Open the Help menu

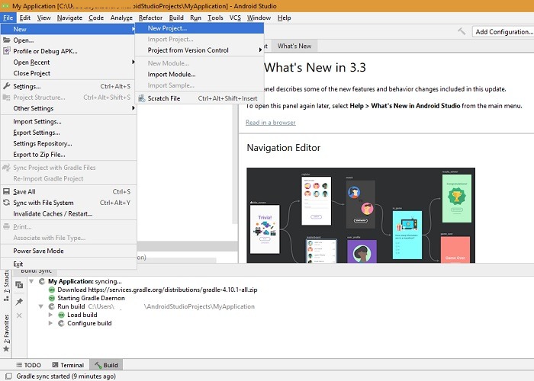tap(284, 18)
